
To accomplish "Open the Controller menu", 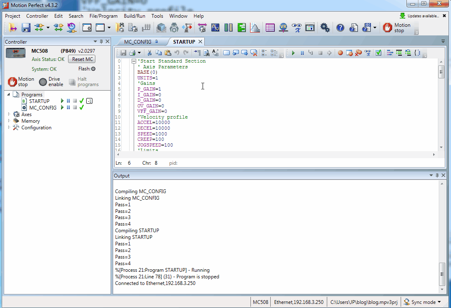I will [37, 16].
